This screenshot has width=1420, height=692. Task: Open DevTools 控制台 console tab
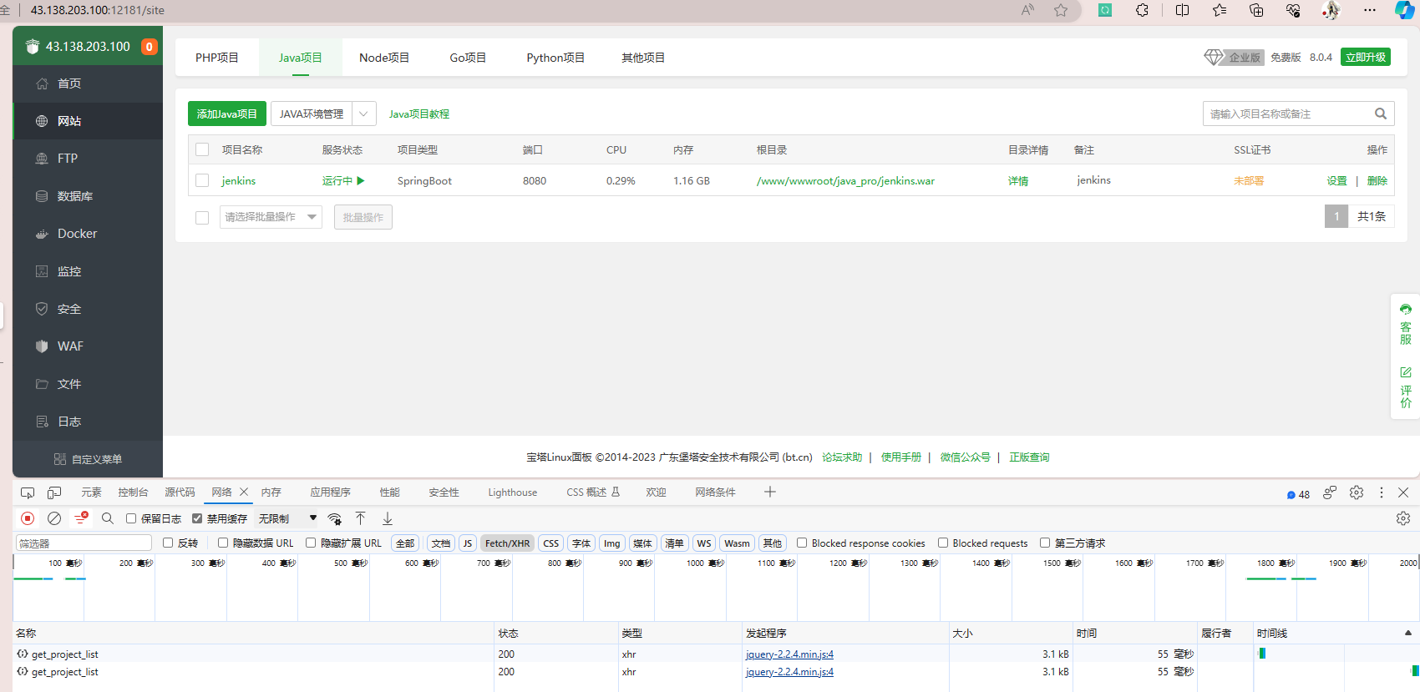(133, 492)
